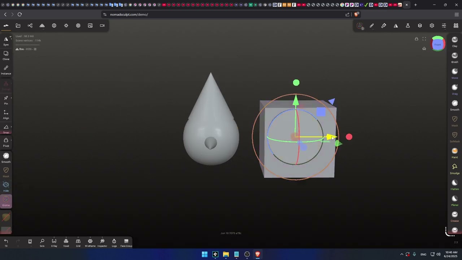
Task: Toggle camera lock padlock icon
Action: click(x=417, y=39)
